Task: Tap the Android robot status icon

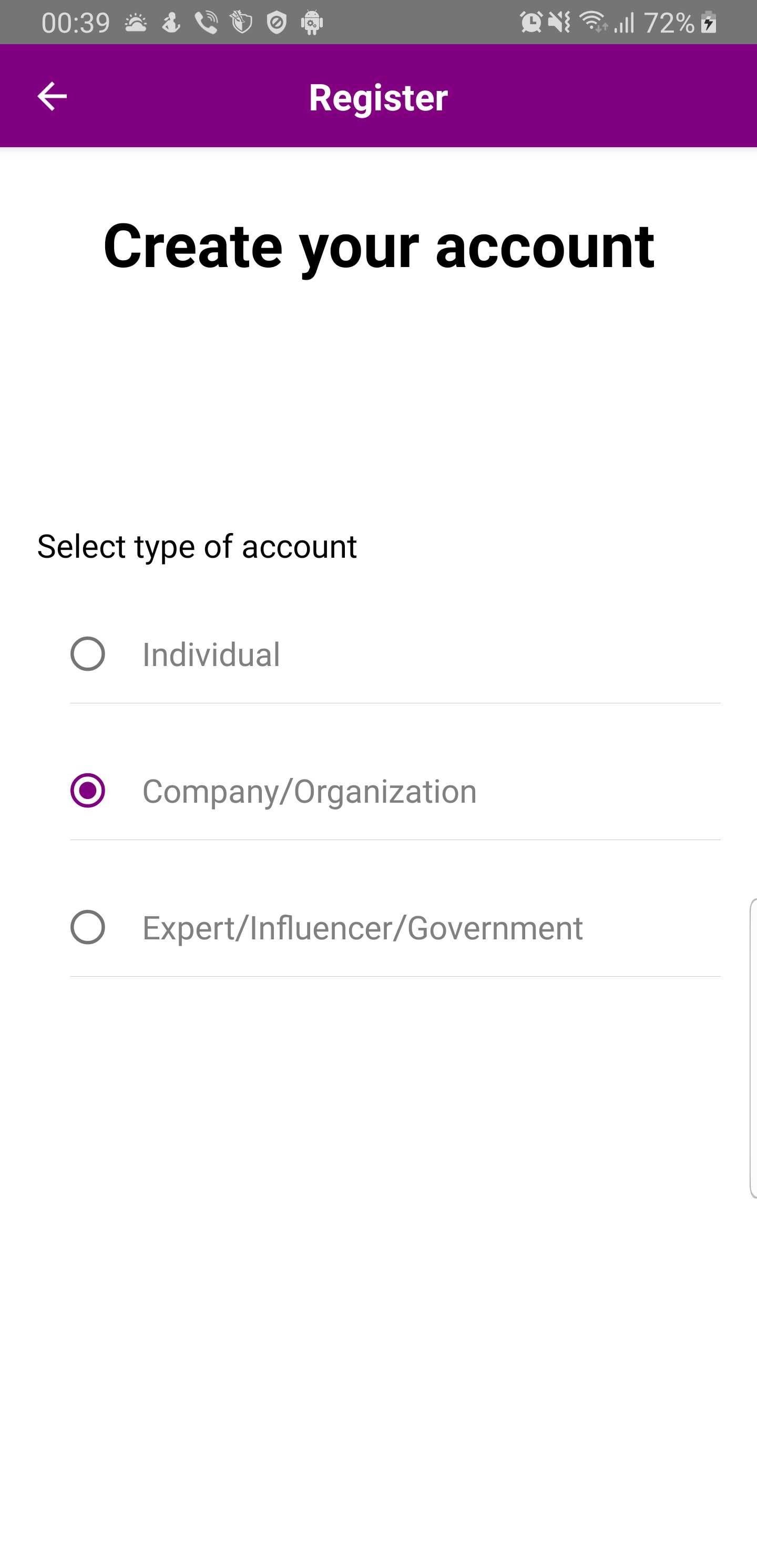Action: tap(312, 24)
